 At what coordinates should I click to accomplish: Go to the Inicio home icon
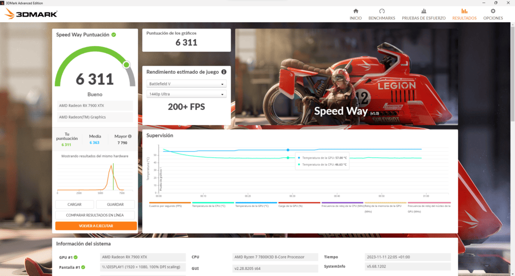[x=356, y=11]
